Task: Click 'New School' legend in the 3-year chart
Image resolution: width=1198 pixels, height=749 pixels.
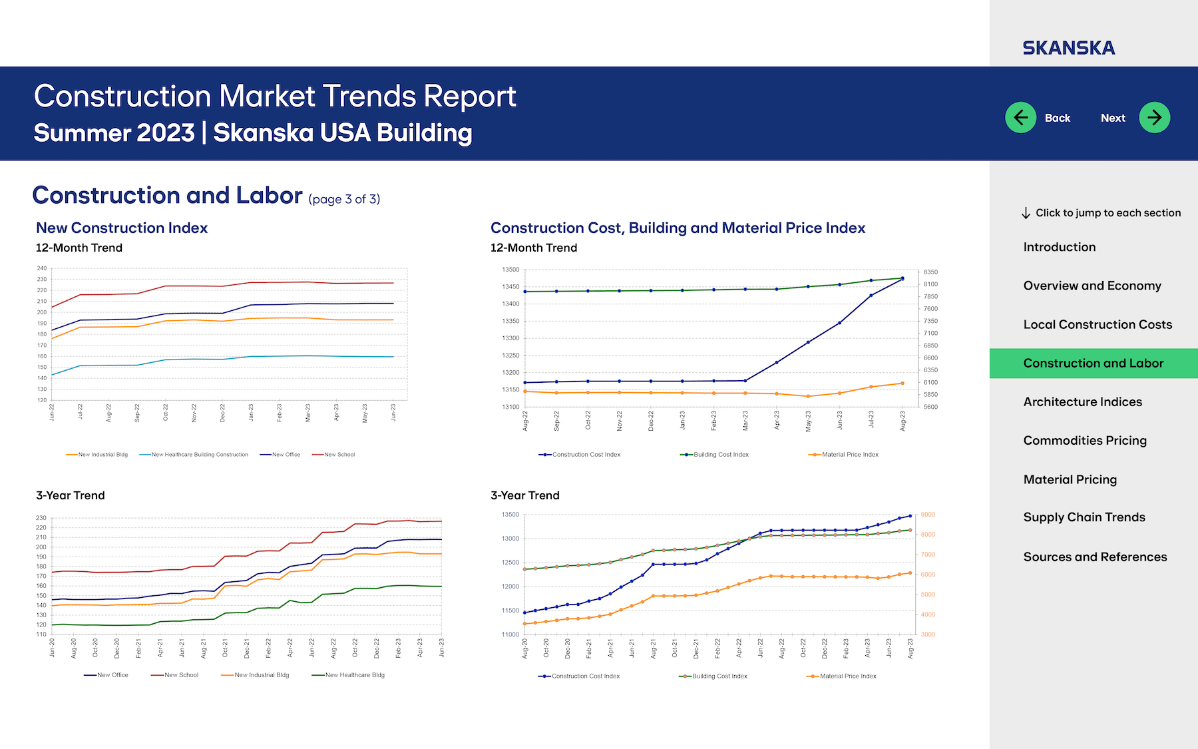Action: (174, 675)
